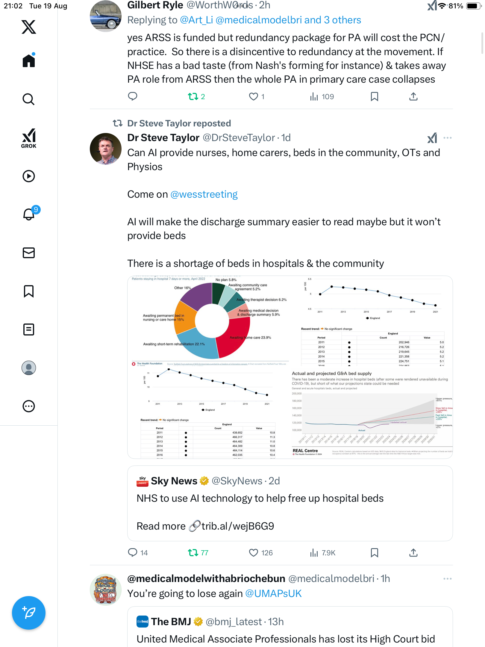This screenshot has height=647, width=485.
Task: Go to Home timeline
Action: (x=29, y=61)
